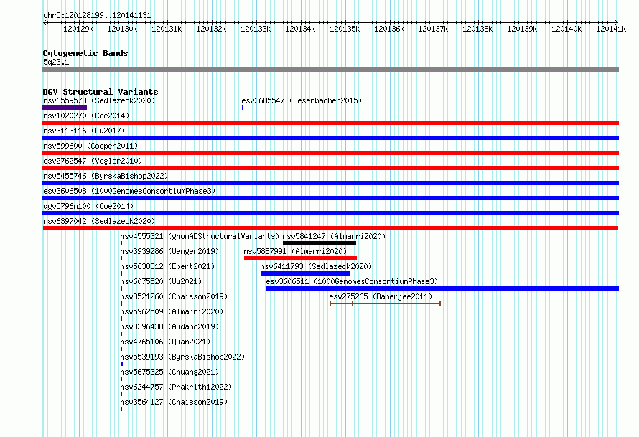
Task: Click the 120130k ruler position
Action: coord(122,29)
